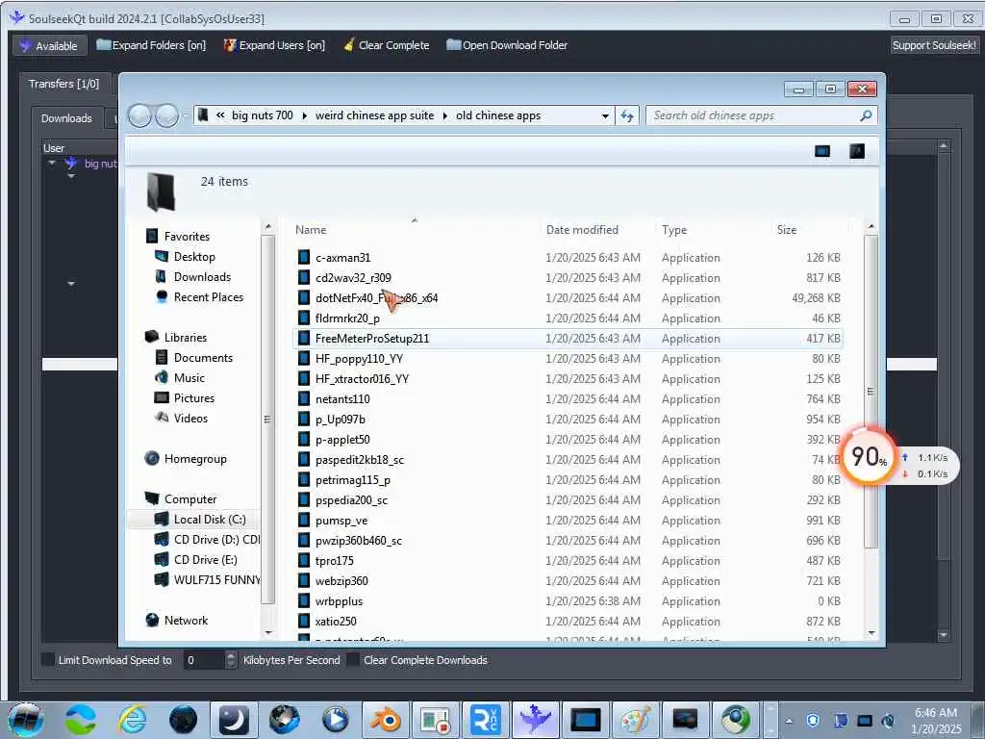The height and width of the screenshot is (739, 985).
Task: Click the Support Soulseek! button
Action: tap(934, 45)
